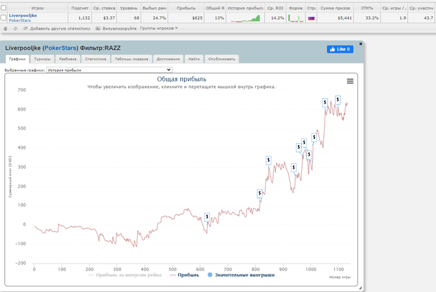The image size is (436, 292).
Task: Click the PokerStars link in the chart panel title
Action: [x=60, y=48]
